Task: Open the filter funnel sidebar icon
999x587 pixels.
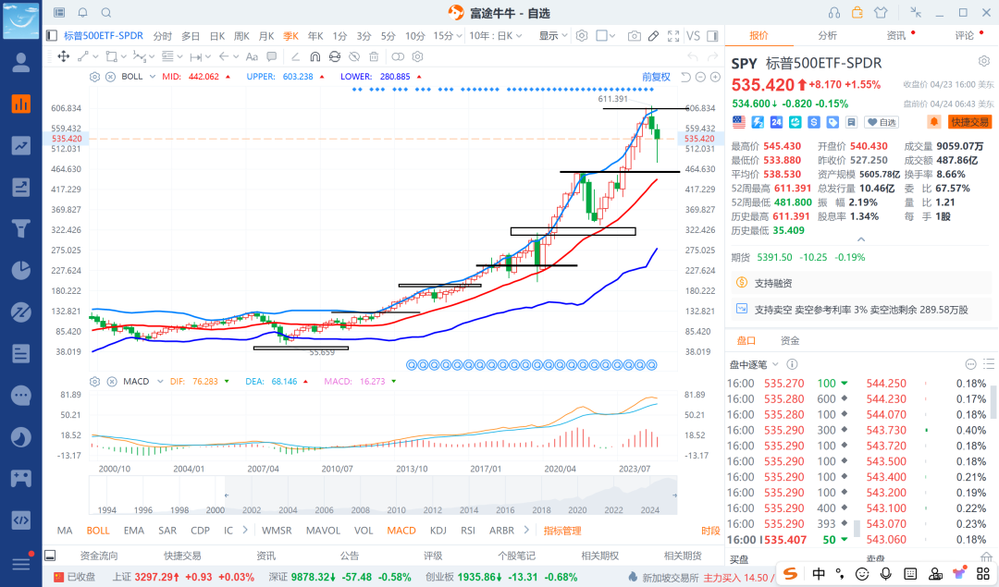Action: tap(21, 228)
